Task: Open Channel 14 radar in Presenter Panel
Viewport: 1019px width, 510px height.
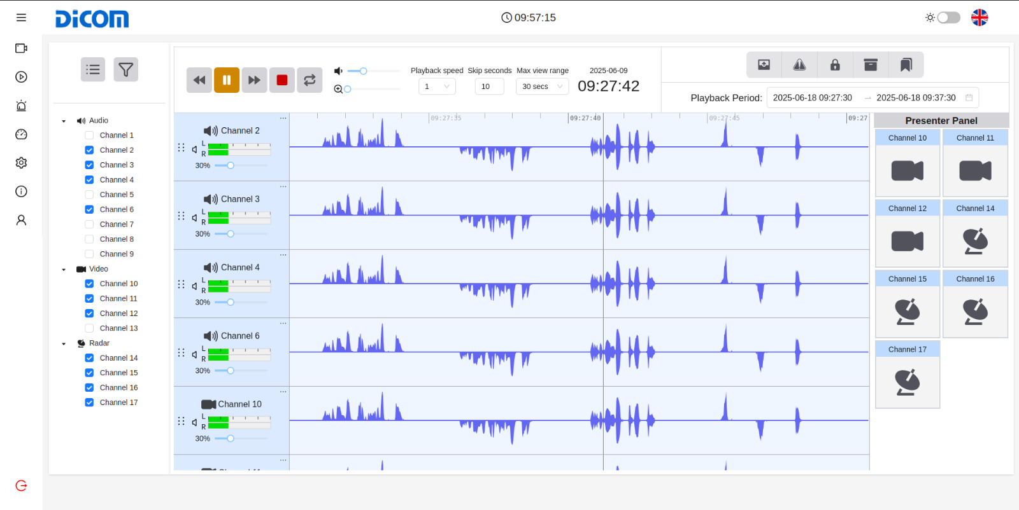Action: pyautogui.click(x=975, y=240)
